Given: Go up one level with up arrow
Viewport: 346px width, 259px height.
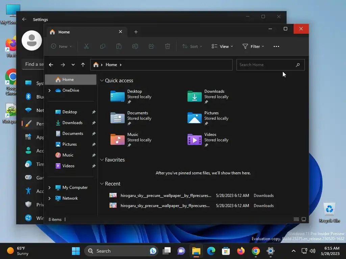Looking at the screenshot, I should [83, 65].
